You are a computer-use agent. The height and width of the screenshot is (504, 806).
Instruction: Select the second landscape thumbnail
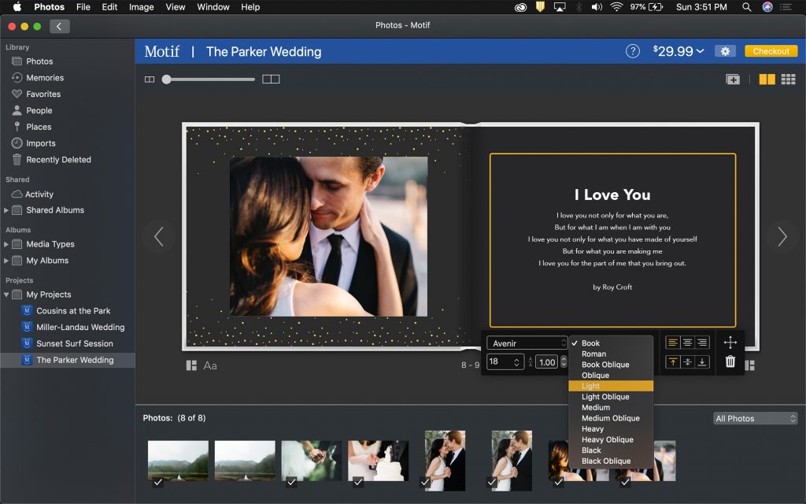pyautogui.click(x=245, y=461)
